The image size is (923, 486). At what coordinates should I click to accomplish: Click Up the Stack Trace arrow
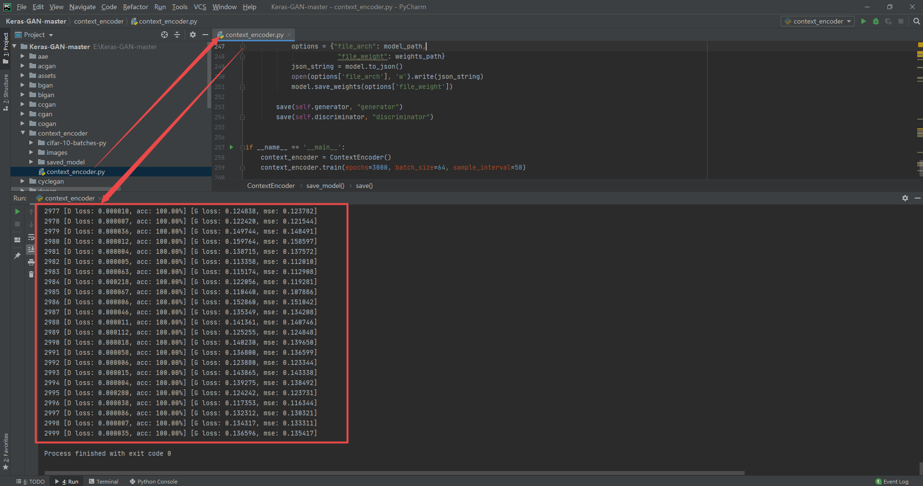point(31,212)
